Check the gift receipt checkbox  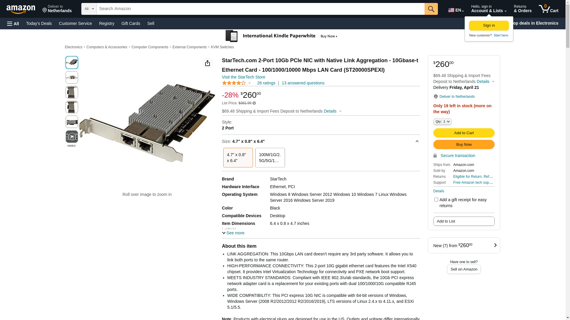click(x=436, y=200)
